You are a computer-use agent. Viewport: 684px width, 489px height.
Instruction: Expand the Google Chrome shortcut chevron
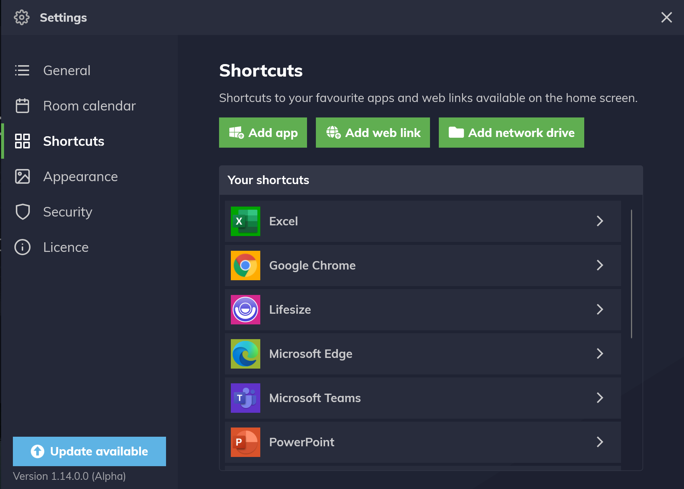[x=600, y=265]
